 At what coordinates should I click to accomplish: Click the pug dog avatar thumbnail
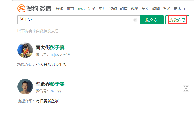pos(25,50)
